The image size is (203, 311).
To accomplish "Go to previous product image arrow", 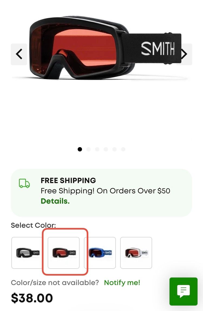I will coord(19,54).
